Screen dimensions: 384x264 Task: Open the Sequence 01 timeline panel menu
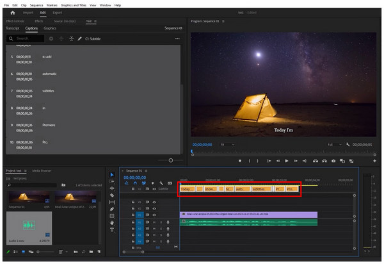(146, 170)
